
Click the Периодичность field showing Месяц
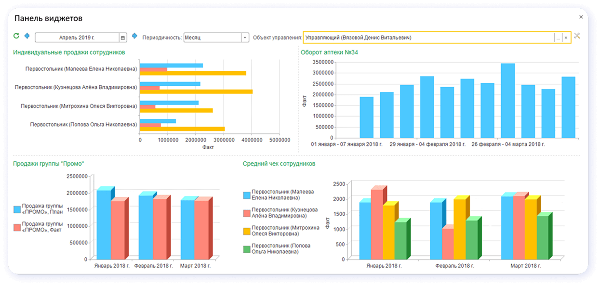(x=213, y=38)
